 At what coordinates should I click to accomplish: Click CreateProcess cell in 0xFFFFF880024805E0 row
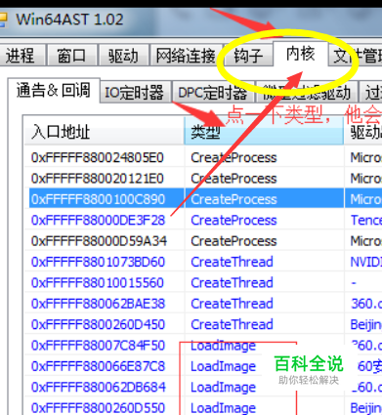[233, 157]
